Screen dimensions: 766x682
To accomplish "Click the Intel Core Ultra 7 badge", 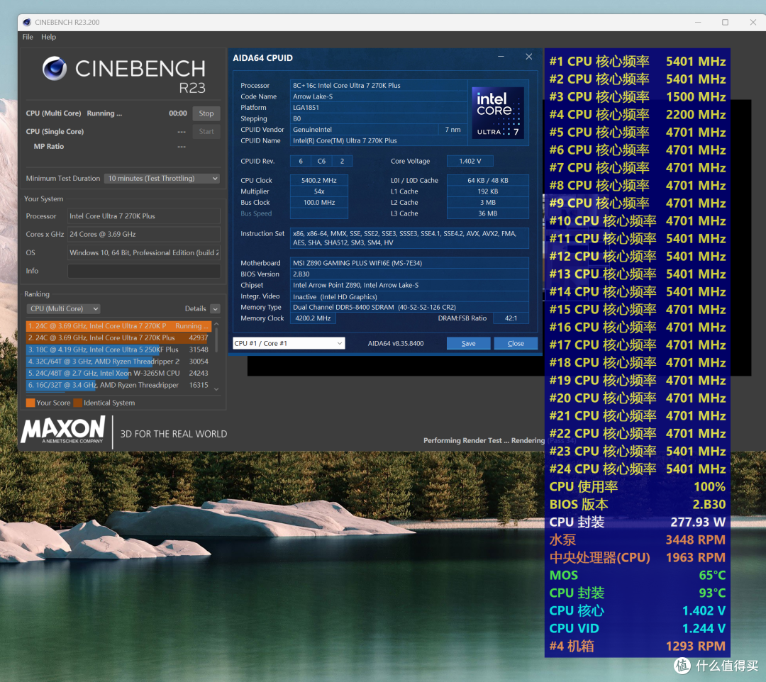I will tap(498, 112).
